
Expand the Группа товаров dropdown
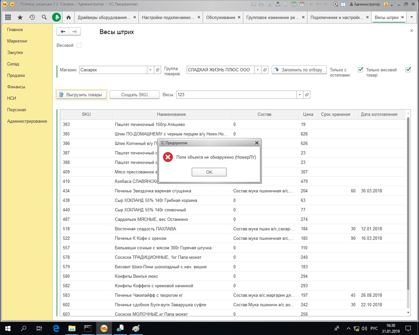258,70
